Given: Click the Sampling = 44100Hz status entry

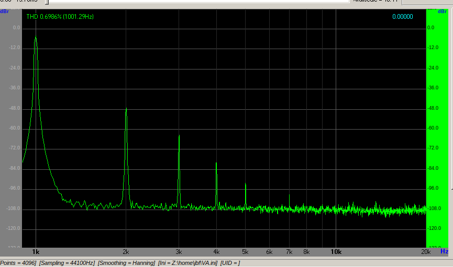Looking at the screenshot, I should click(67, 263).
